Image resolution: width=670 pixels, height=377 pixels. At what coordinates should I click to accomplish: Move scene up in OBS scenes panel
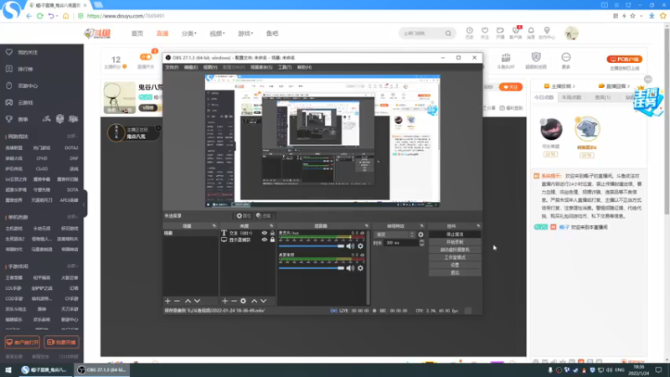coord(188,301)
